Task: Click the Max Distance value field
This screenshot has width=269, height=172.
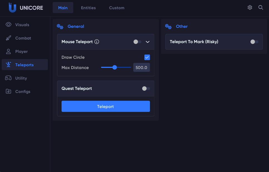Action: pos(141,67)
